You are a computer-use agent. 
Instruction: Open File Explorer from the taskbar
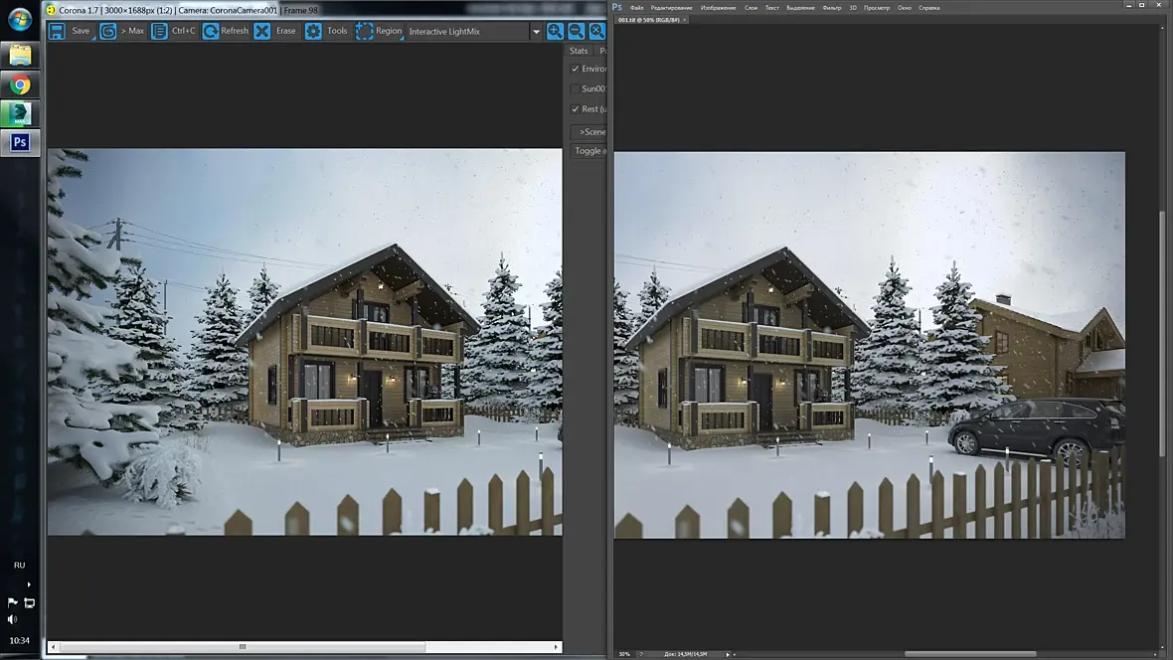pos(20,56)
